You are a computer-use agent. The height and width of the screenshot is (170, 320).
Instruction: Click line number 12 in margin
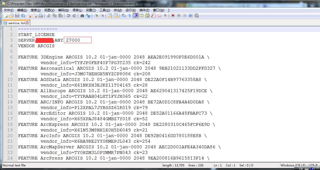tap(10, 91)
